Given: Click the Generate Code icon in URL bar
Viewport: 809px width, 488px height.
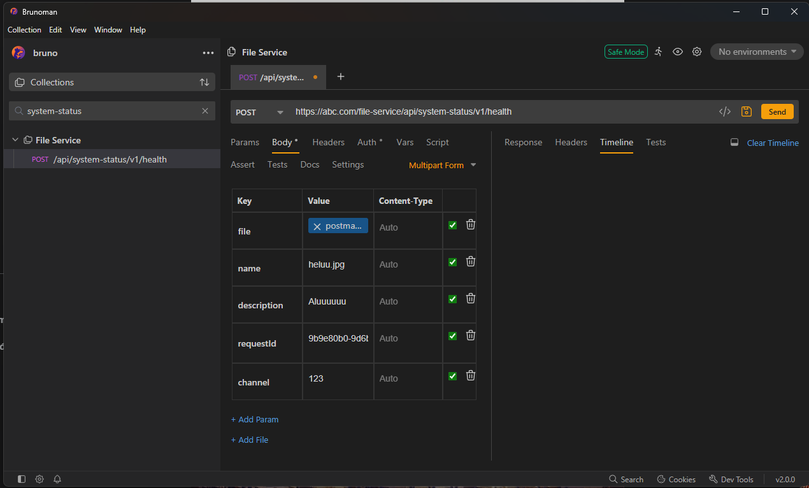Looking at the screenshot, I should click(x=724, y=111).
